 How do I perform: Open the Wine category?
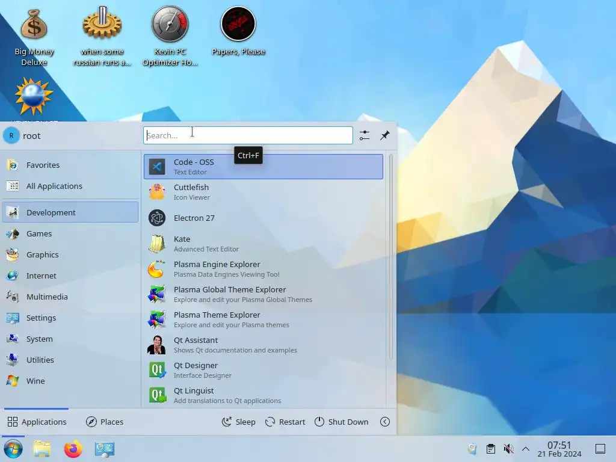click(x=70, y=381)
